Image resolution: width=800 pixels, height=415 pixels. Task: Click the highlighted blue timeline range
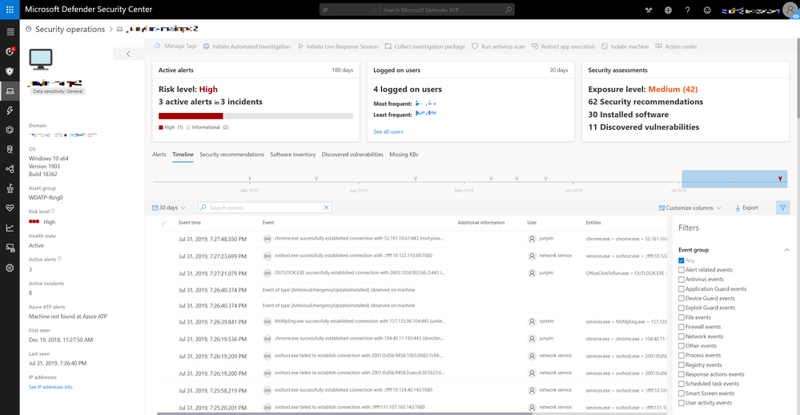pos(734,179)
